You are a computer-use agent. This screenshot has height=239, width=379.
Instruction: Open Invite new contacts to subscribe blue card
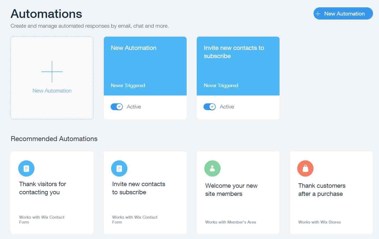tap(238, 66)
